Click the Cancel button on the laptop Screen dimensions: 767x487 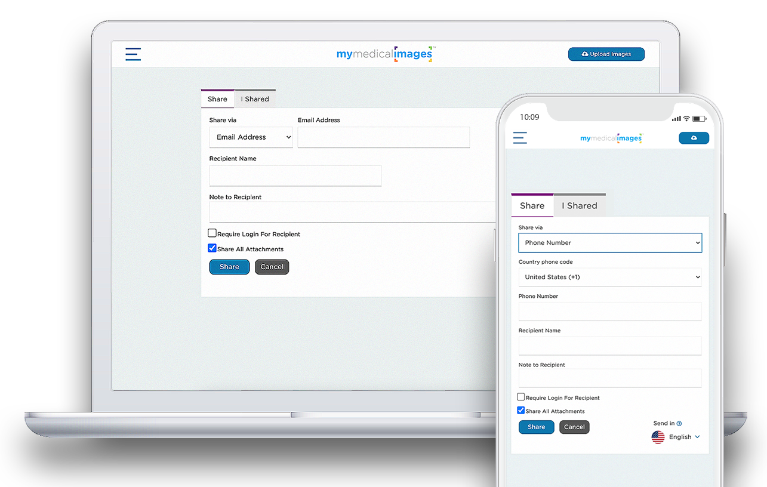[272, 267]
